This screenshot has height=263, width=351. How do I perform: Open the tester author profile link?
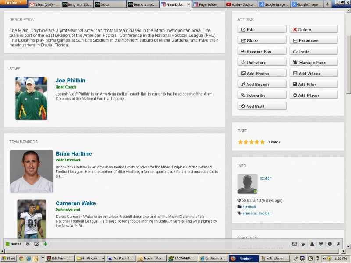pos(265,178)
